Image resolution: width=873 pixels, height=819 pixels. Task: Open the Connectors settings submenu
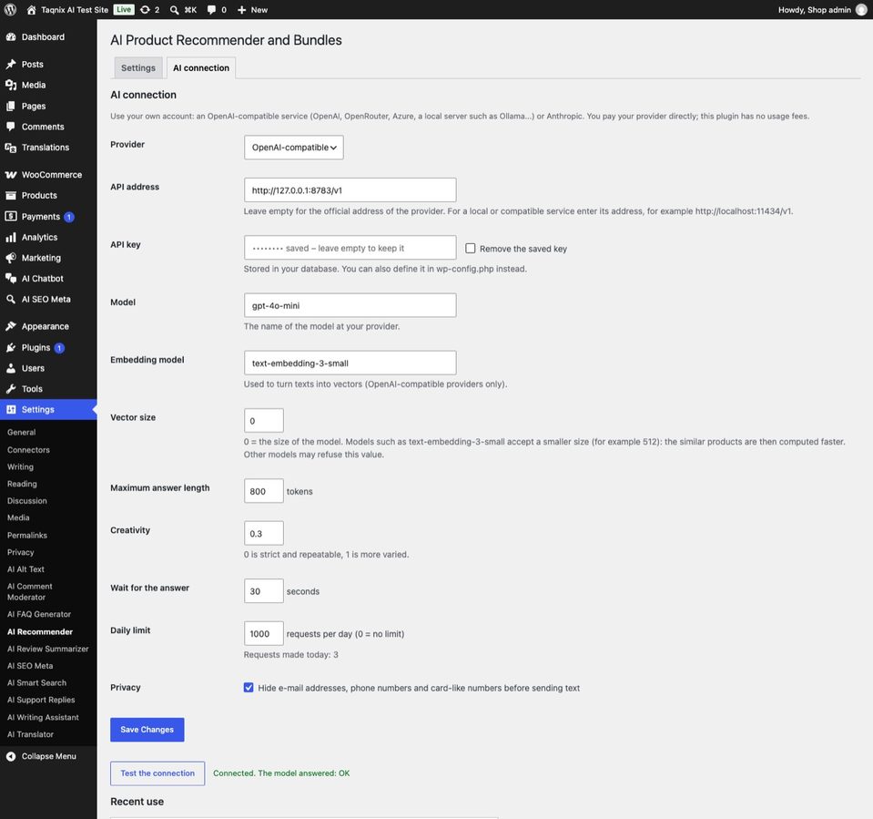tap(28, 450)
